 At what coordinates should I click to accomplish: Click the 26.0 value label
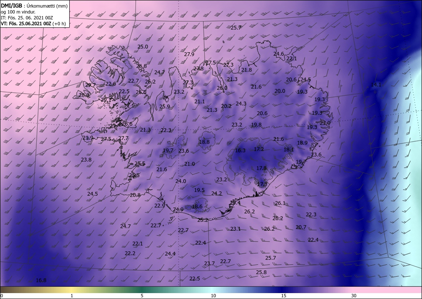pos(222,88)
